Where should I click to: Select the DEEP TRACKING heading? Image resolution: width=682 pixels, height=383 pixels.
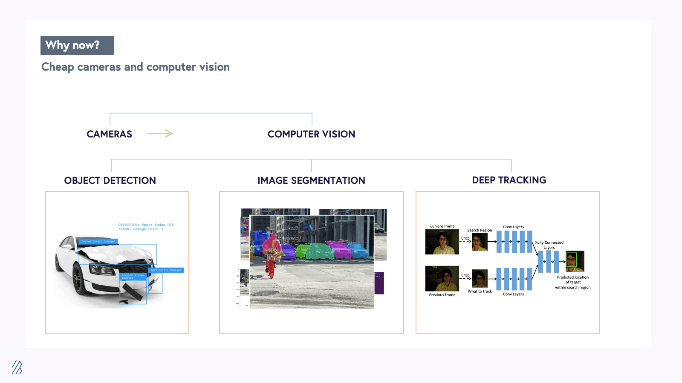coord(509,180)
